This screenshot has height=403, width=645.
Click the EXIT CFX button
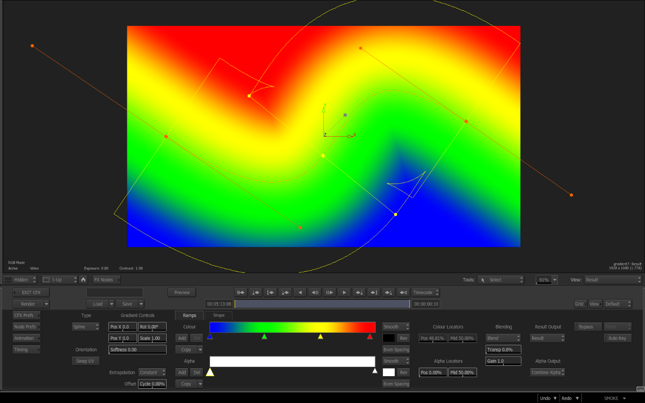(31, 293)
